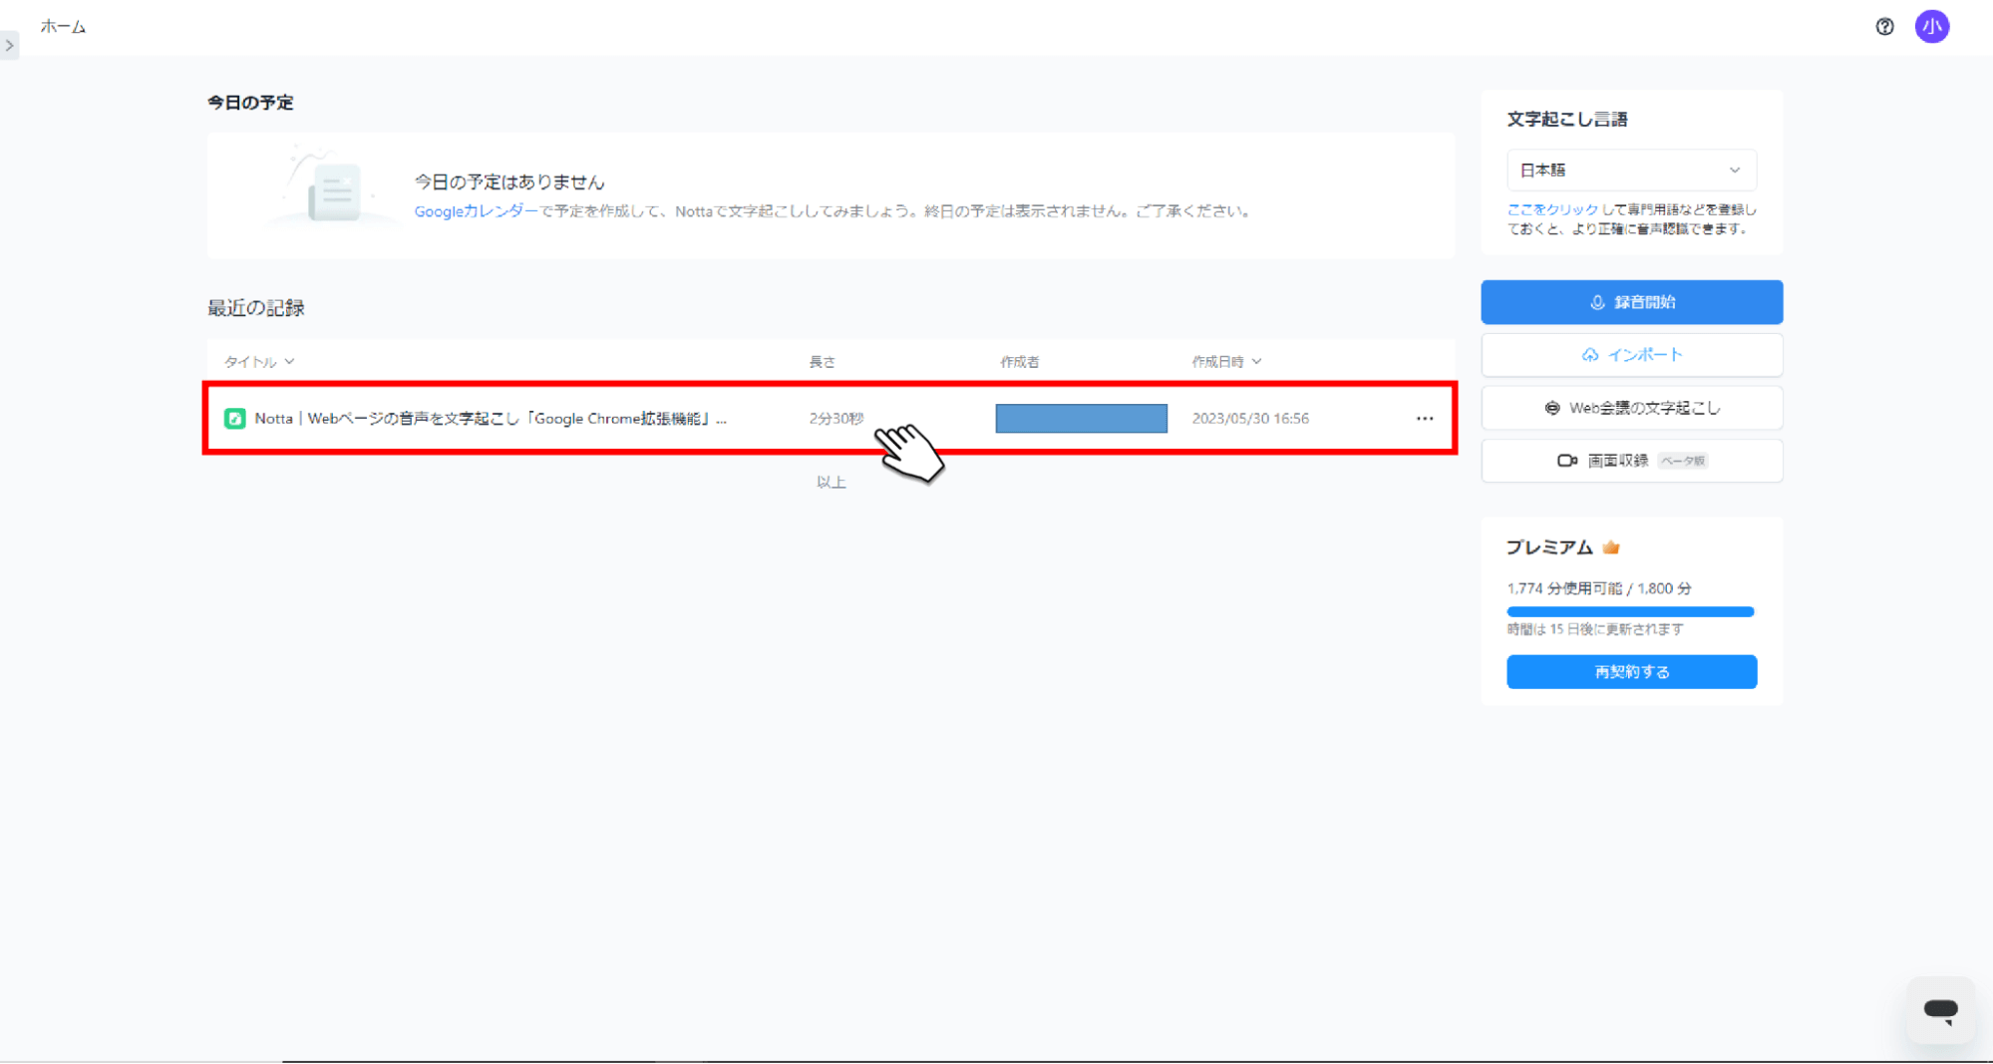
Task: Click the 画面収録 button
Action: coord(1631,461)
